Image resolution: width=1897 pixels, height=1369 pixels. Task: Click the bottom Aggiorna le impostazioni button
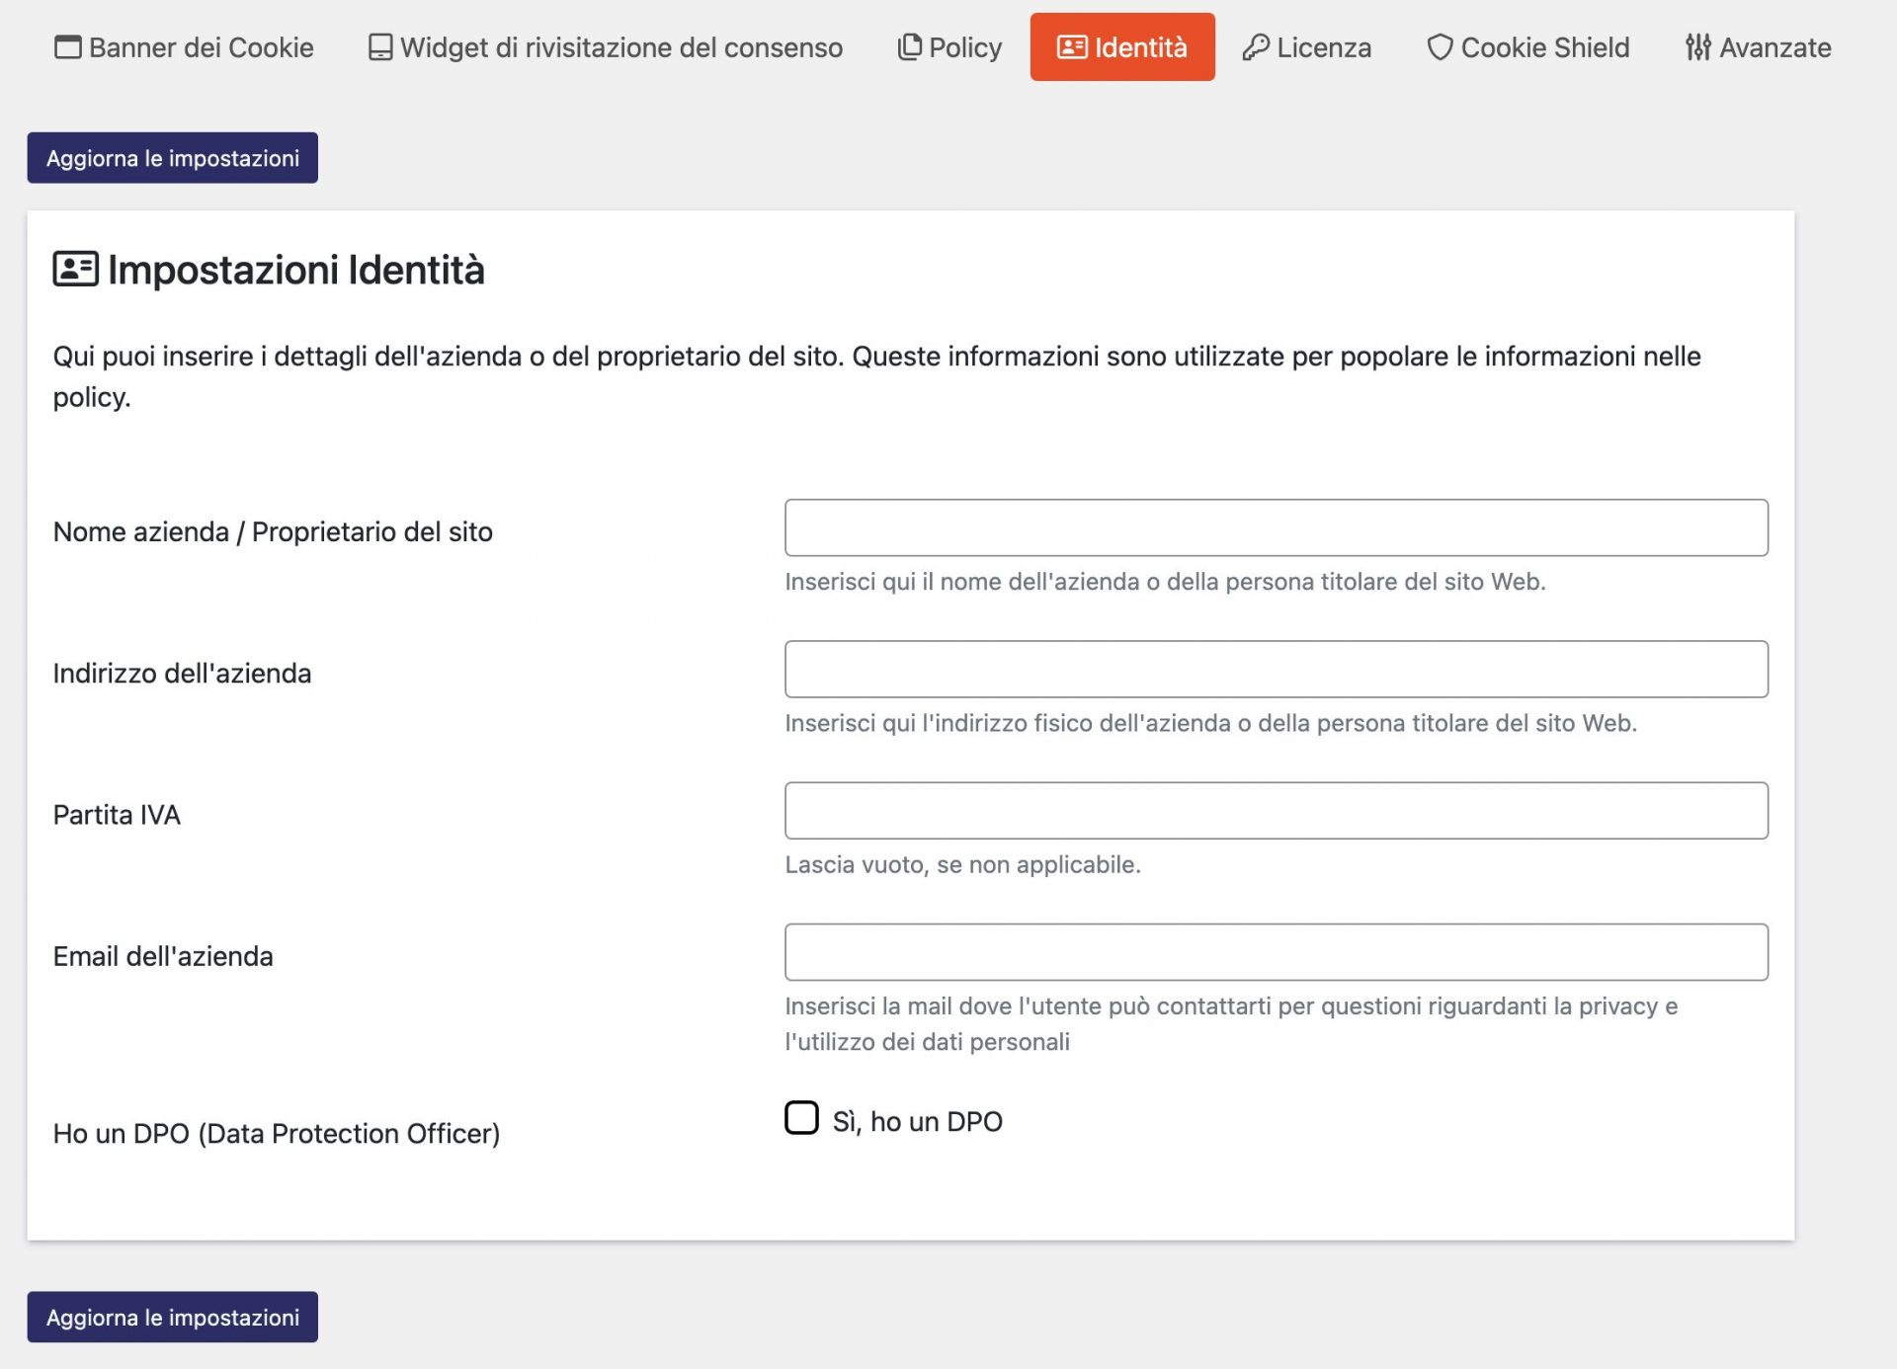(x=173, y=1317)
